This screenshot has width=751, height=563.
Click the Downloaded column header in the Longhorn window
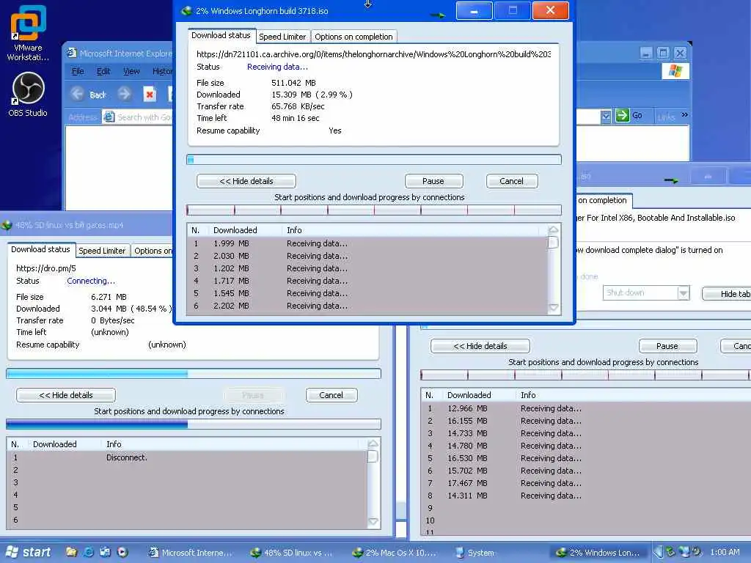tap(246, 230)
